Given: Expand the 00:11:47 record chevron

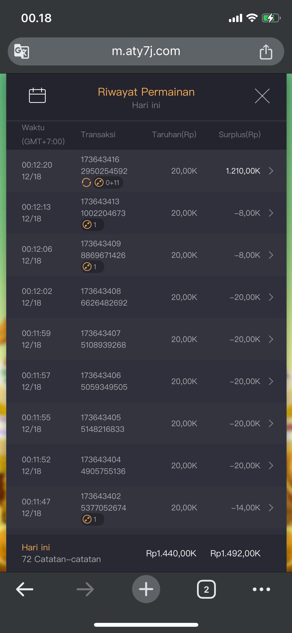Looking at the screenshot, I should tap(271, 507).
